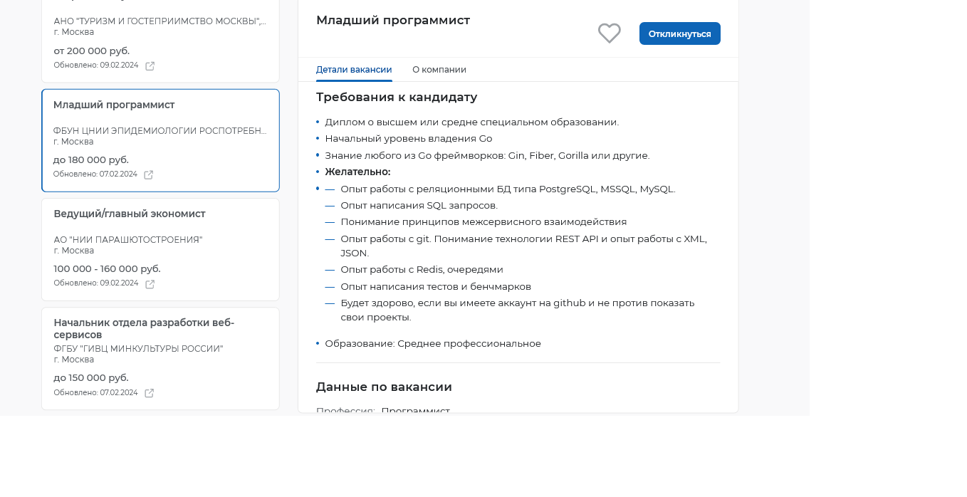Click salary "от 200 000 руб." on top card
Image resolution: width=967 pixels, height=497 pixels.
coord(92,51)
